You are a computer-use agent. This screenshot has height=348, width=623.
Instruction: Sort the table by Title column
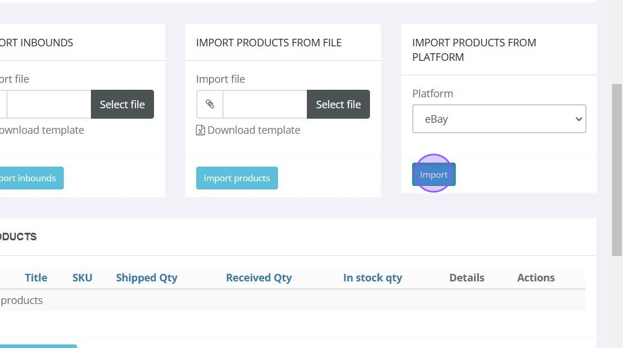tap(36, 278)
